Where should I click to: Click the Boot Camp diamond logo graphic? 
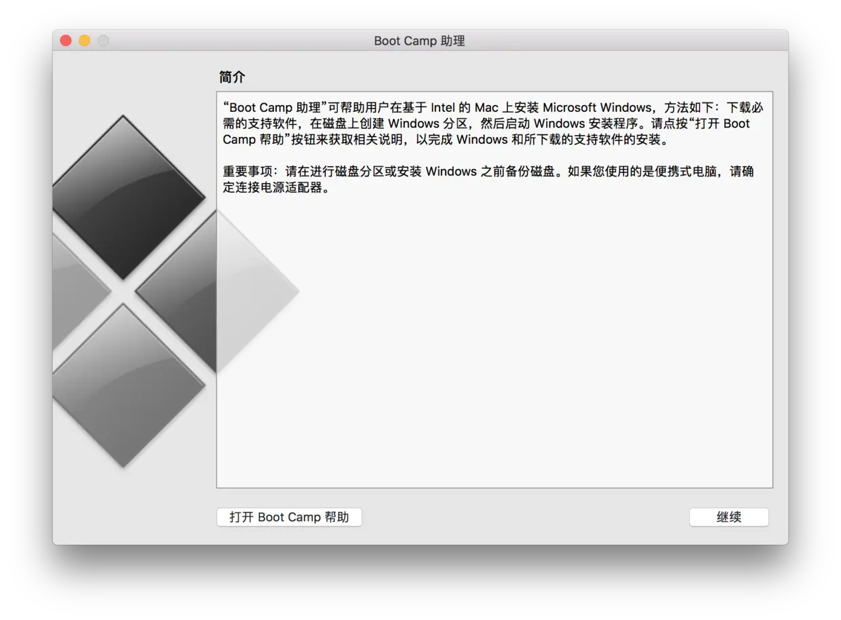[175, 292]
